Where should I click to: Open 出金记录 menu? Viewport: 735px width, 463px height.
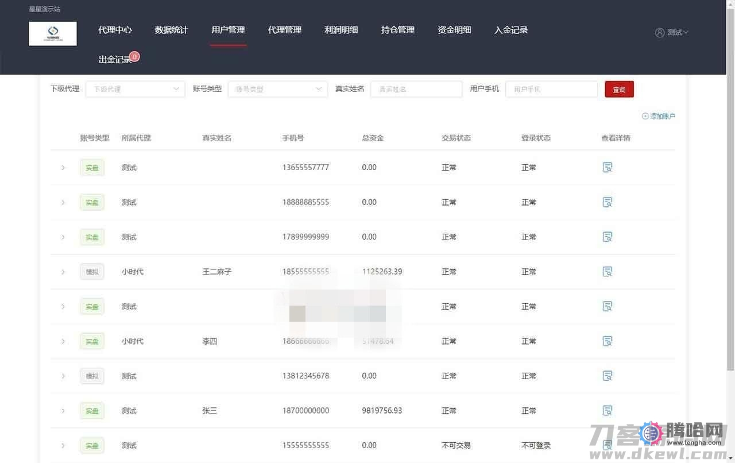pos(115,60)
